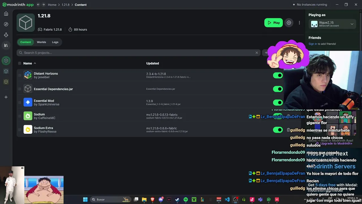Viewport: 362px width, 204px height.
Task: Click the Fabric 1.21.8 loader label
Action: click(50, 29)
